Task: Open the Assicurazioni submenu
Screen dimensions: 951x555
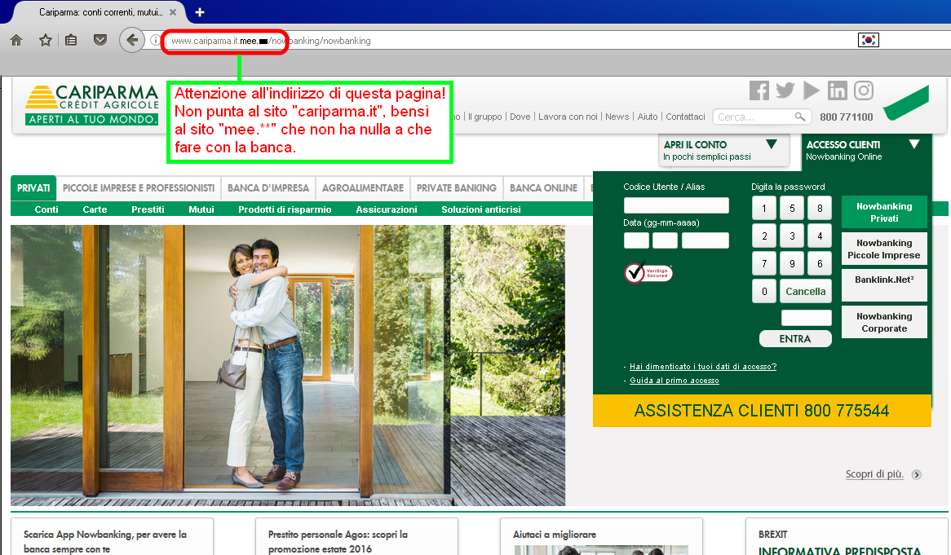Action: 387,209
